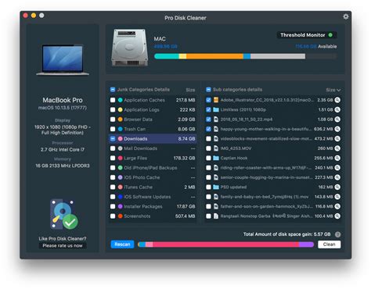
Task: Click the MacBook Pro laptop image
Action: point(63,60)
